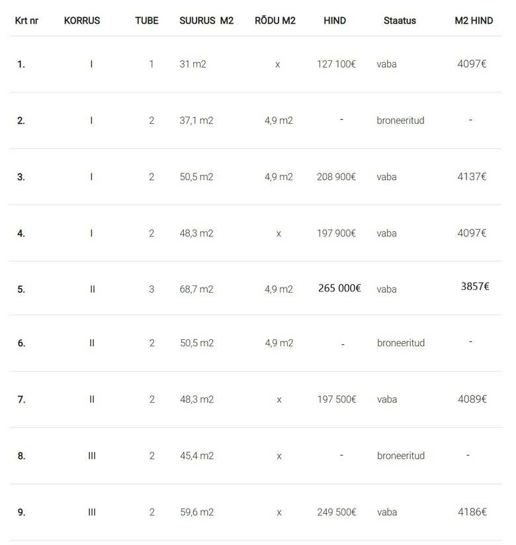Click the HIND column header
This screenshot has height=545, width=516.
coord(335,21)
